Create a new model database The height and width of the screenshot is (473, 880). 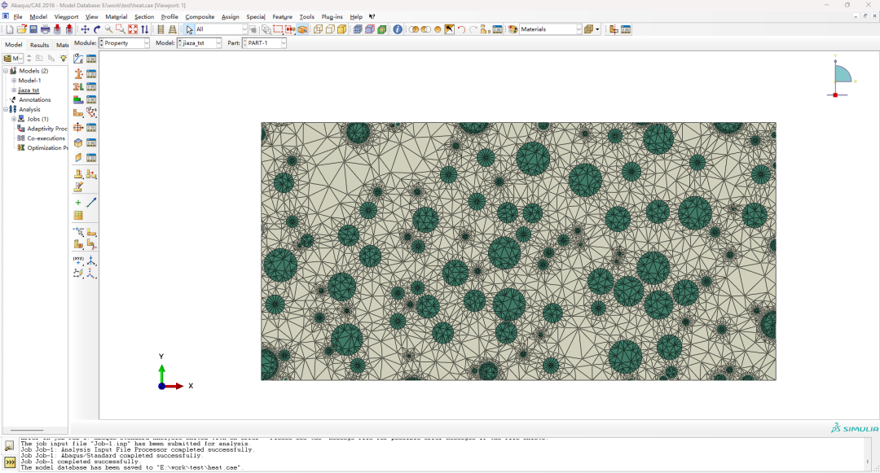coord(10,29)
